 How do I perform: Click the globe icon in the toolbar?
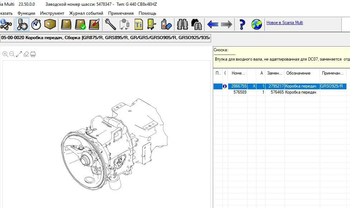[256, 24]
